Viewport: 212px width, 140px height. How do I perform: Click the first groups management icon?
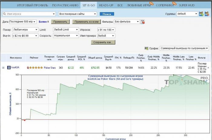(201, 14)
